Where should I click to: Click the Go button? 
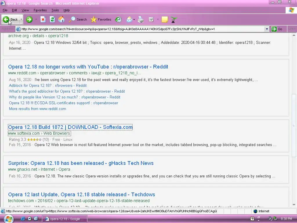point(277,29)
